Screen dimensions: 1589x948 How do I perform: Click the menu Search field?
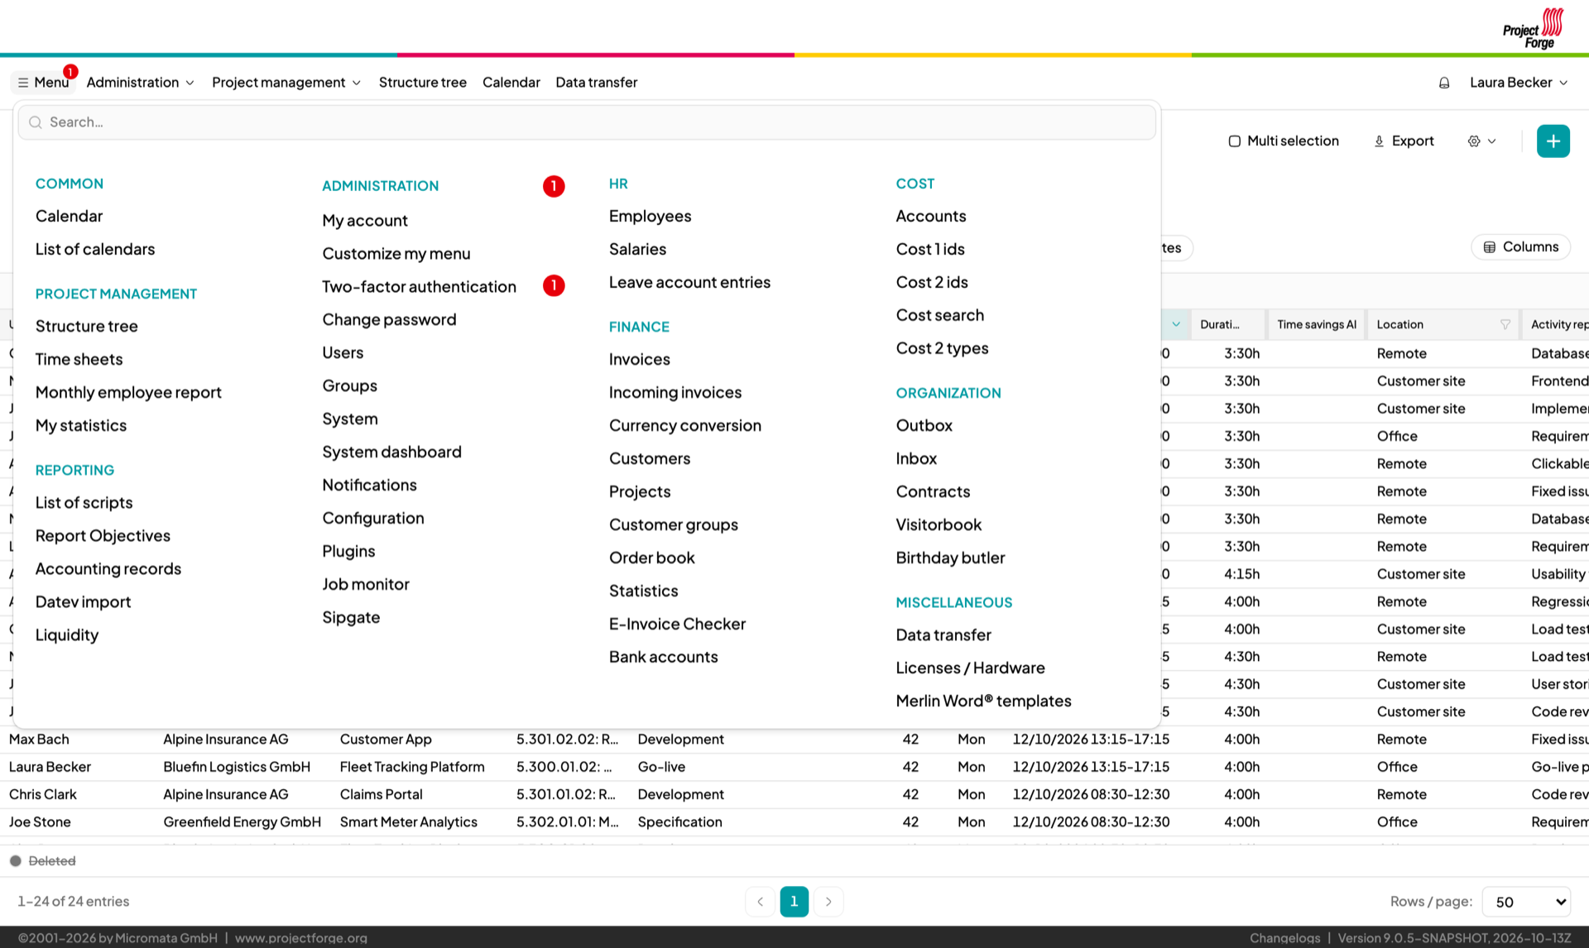point(587,122)
